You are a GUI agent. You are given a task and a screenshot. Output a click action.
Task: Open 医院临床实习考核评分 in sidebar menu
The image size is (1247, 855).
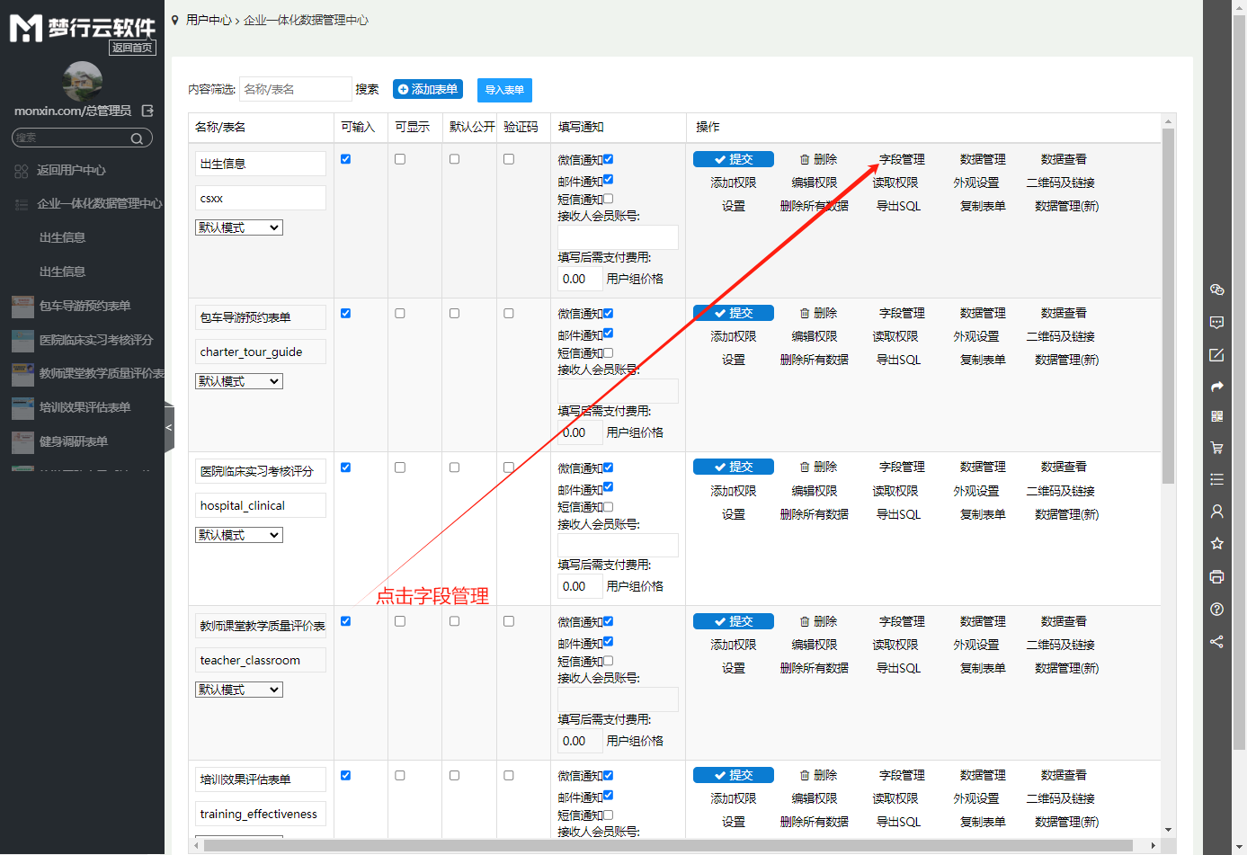(95, 341)
